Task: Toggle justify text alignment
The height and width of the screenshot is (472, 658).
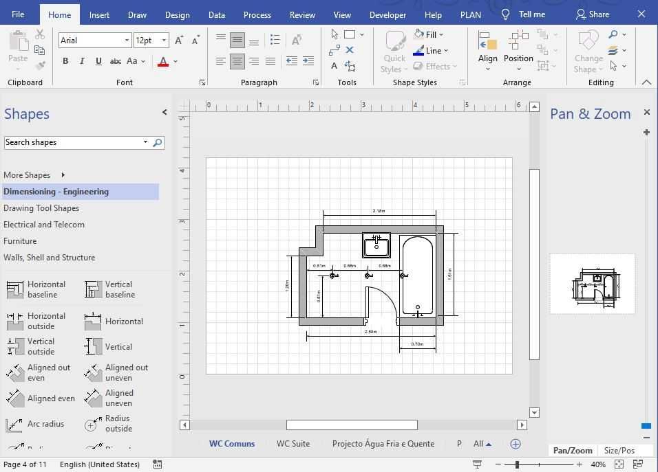Action: [270, 61]
